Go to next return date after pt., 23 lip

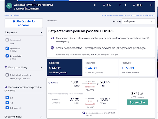click(151, 5)
